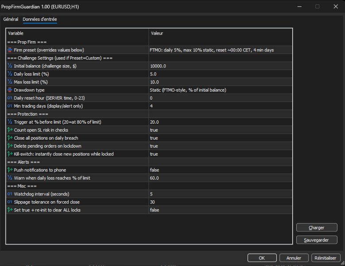Viewport: 345px width, 266px height.
Task: Click the clear ALL locks boolean icon
Action: (10, 210)
